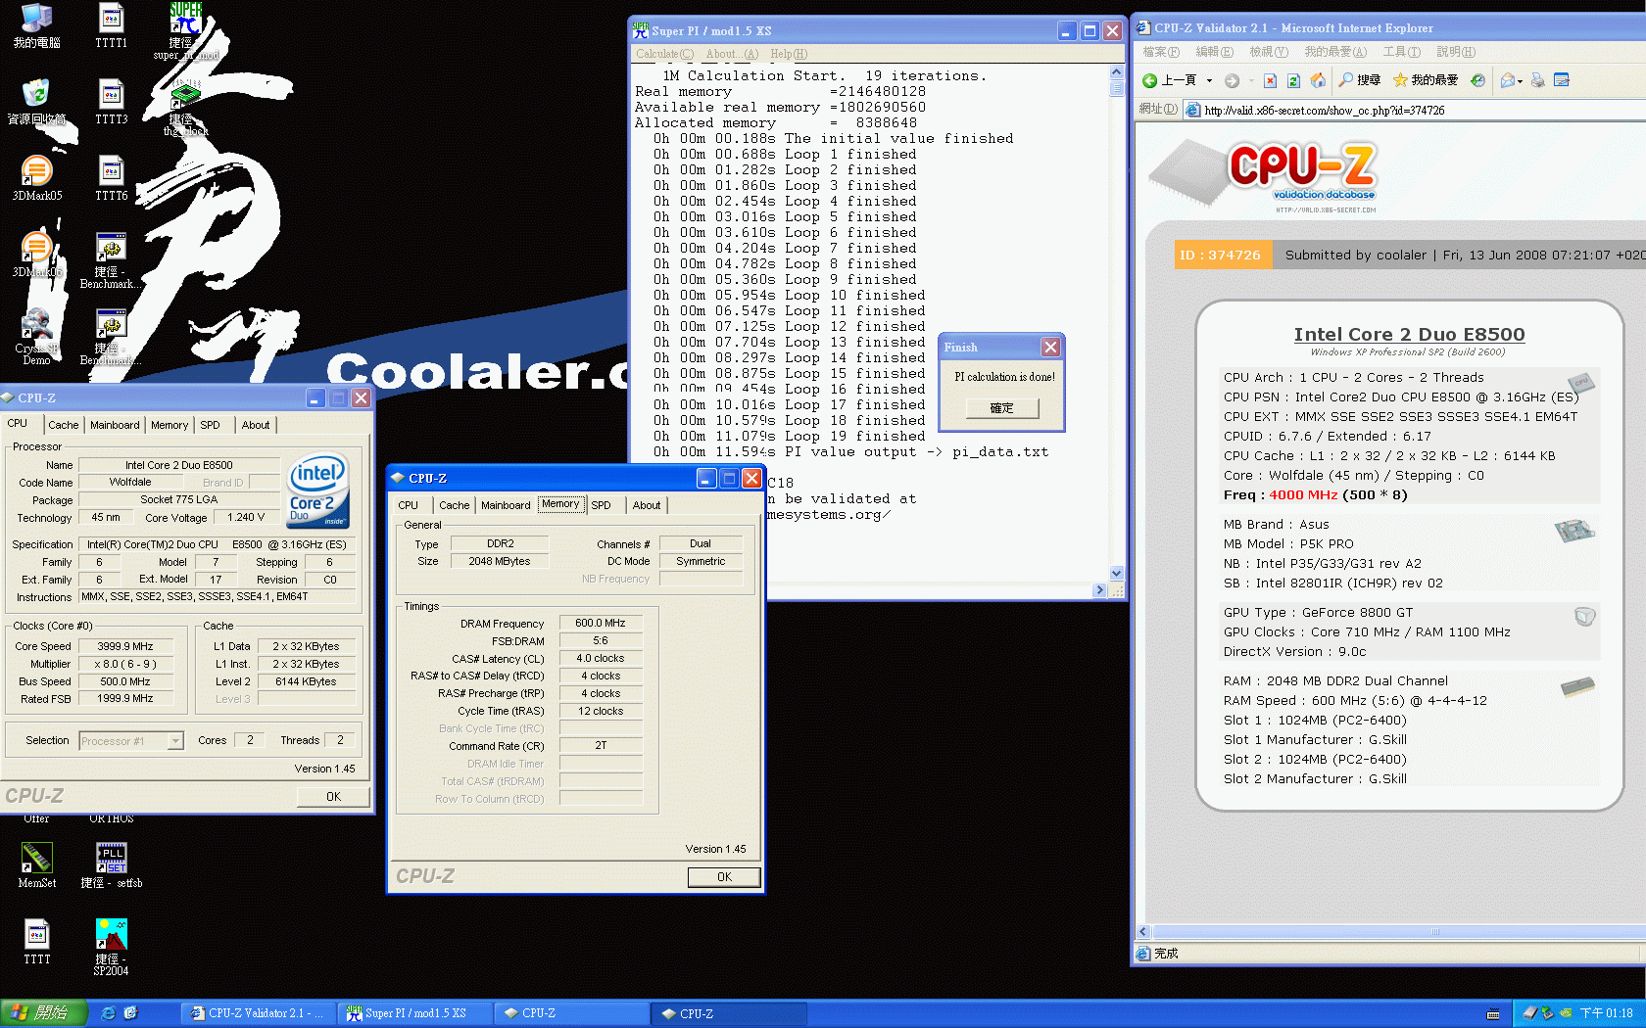Open the Favorites (我的最愛) star toolbar button
Image resolution: width=1646 pixels, height=1028 pixels.
tap(1426, 80)
